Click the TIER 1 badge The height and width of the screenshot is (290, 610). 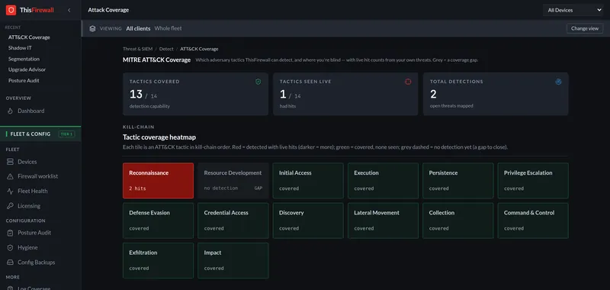[66, 134]
